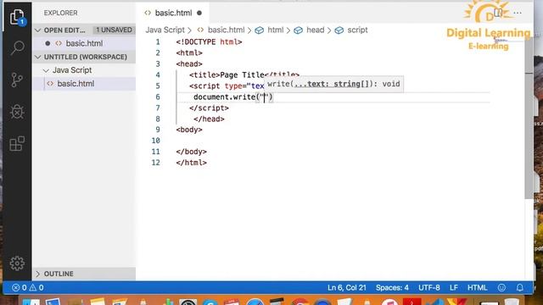The image size is (543, 305).
Task: Change encoding via UTF-8 status item
Action: point(429,288)
